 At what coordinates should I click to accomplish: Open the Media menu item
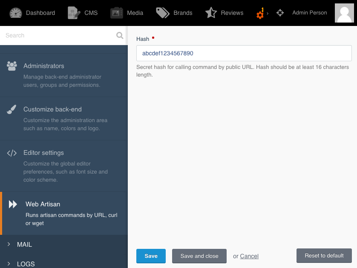[127, 13]
